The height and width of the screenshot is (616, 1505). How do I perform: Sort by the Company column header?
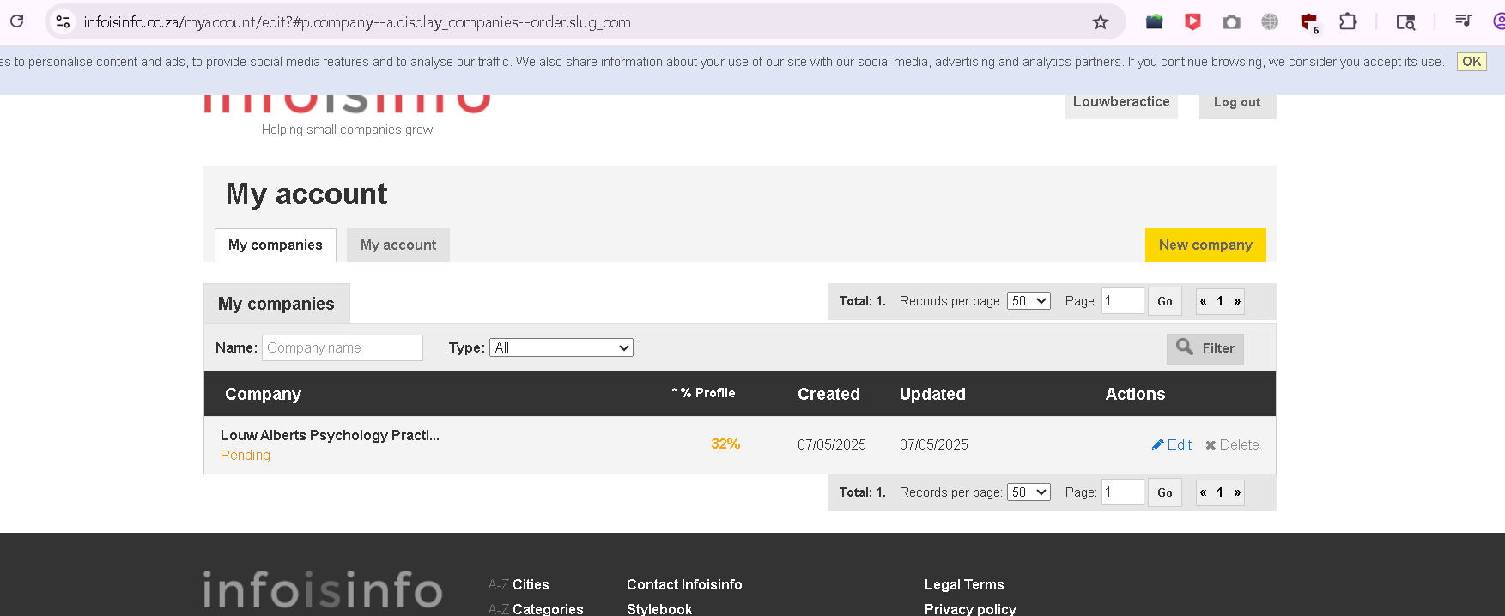click(263, 394)
